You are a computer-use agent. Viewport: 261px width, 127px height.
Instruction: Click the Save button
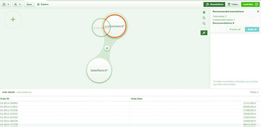click(29, 4)
